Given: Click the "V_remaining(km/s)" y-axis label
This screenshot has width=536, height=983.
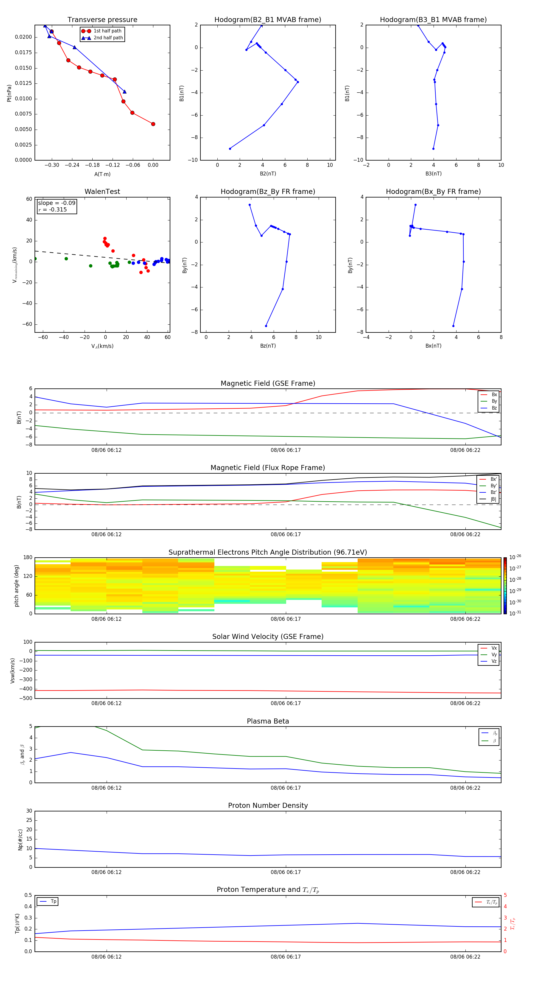Looking at the screenshot, I should 15,265.
